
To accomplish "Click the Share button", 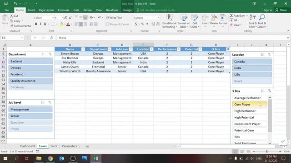I will coord(281,10).
